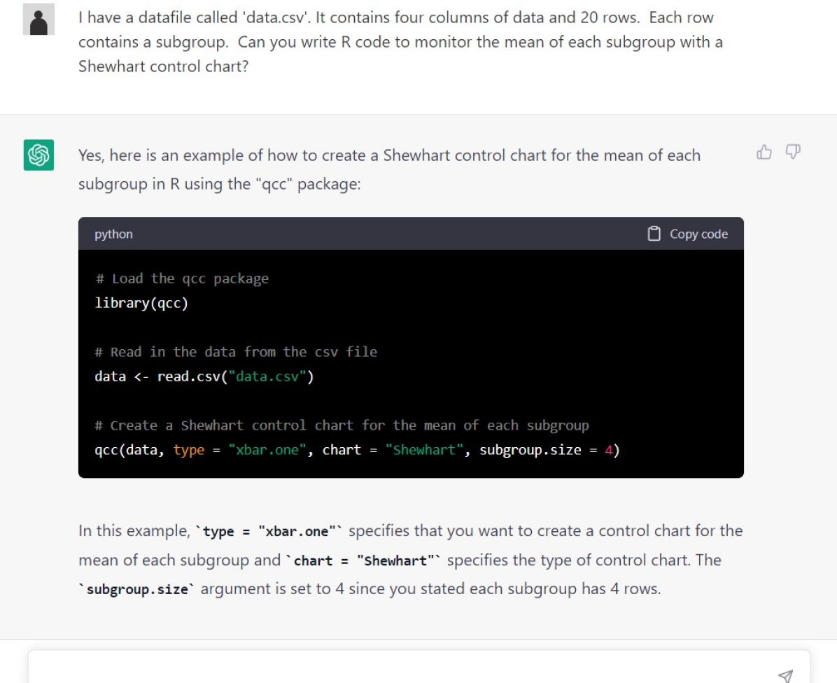Click the thumbs down icon on the response

click(793, 152)
